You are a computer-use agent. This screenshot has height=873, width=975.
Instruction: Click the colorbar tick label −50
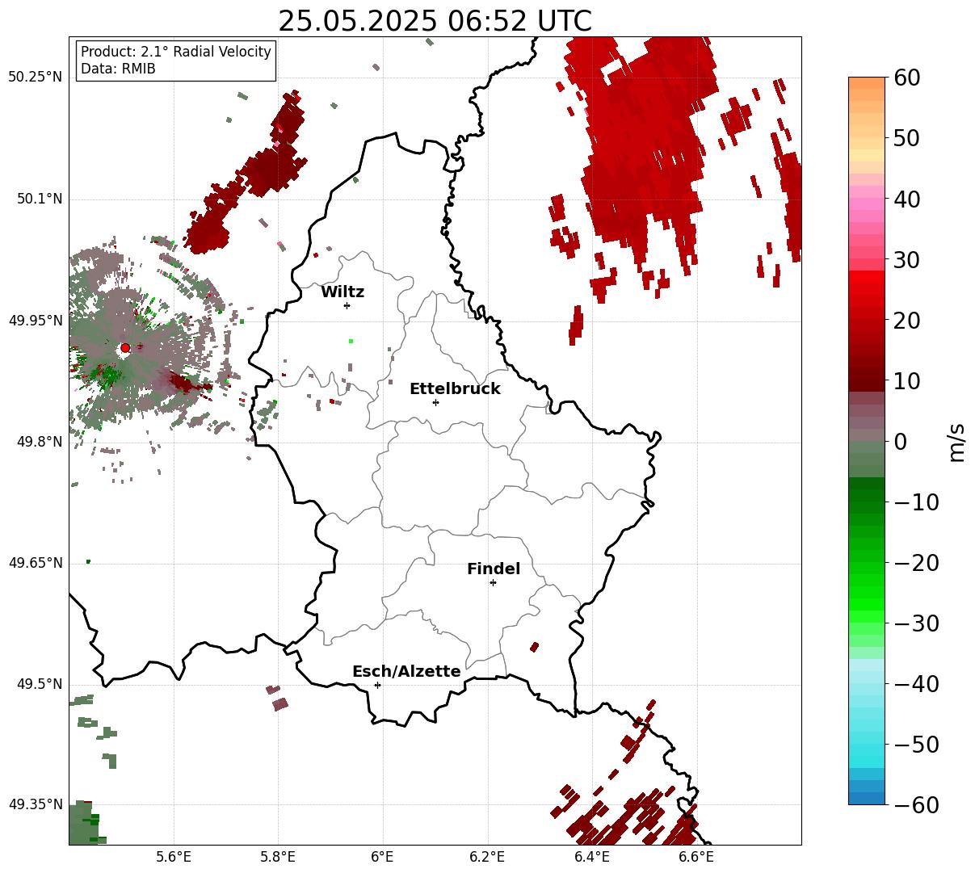coord(916,745)
